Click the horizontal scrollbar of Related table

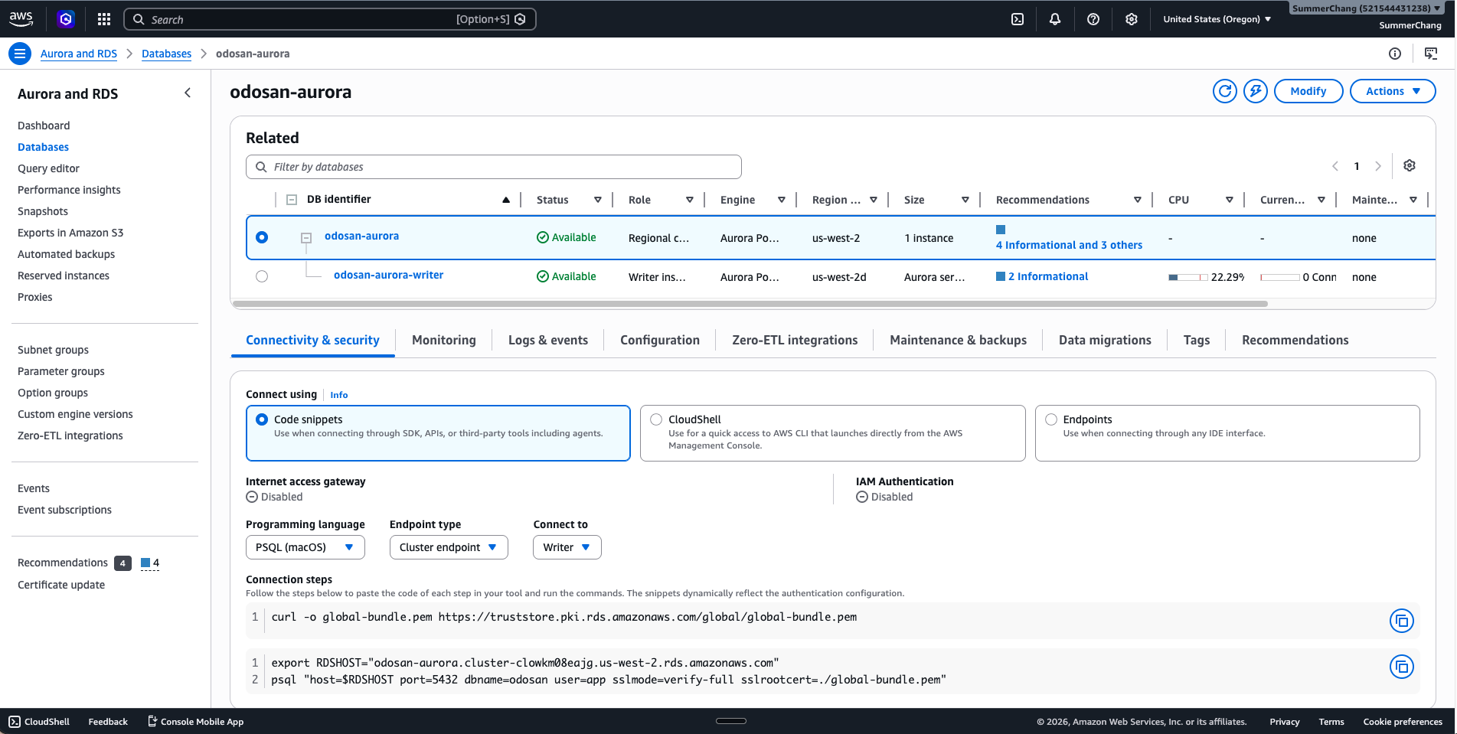[x=750, y=304]
